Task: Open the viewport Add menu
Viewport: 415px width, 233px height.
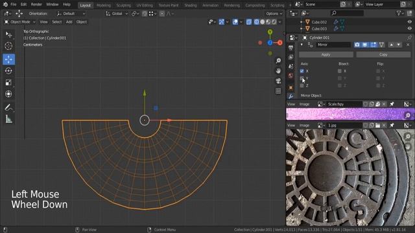Action: coord(69,22)
